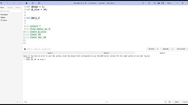This screenshot has height=105, width=188.
Task: Focus the search for item field
Action: pyautogui.click(x=11, y=11)
